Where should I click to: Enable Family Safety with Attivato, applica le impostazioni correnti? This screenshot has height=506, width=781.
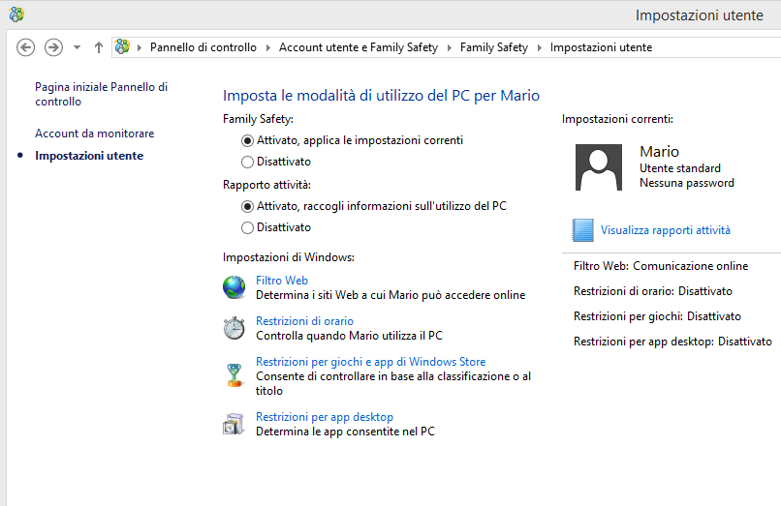352,140
